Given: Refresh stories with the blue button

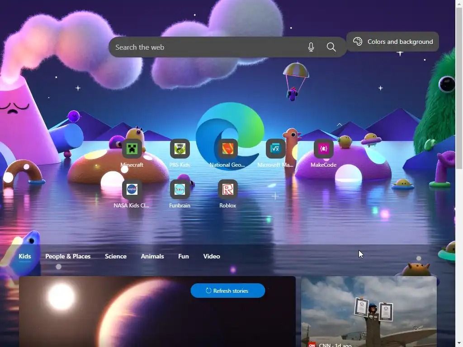Looking at the screenshot, I should pyautogui.click(x=228, y=291).
